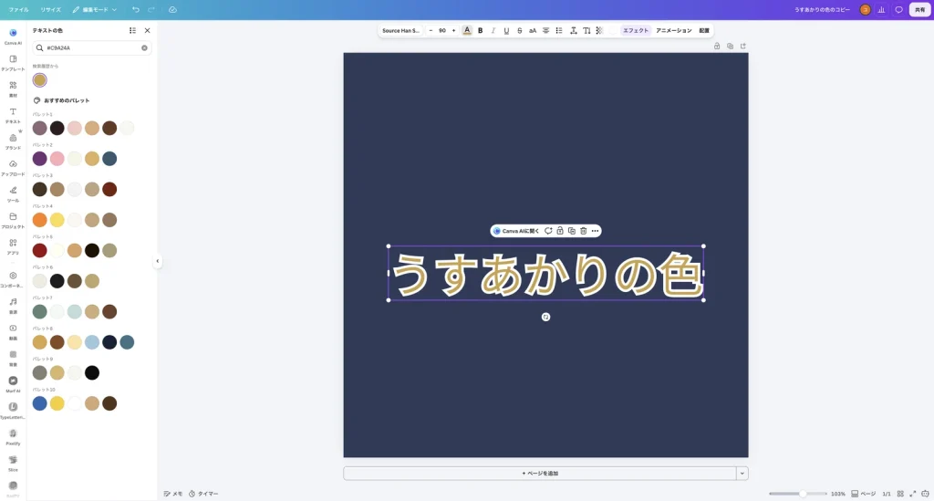Viewport: 934px width, 501px height.
Task: Open メモ notes at bottom
Action: coord(173,494)
